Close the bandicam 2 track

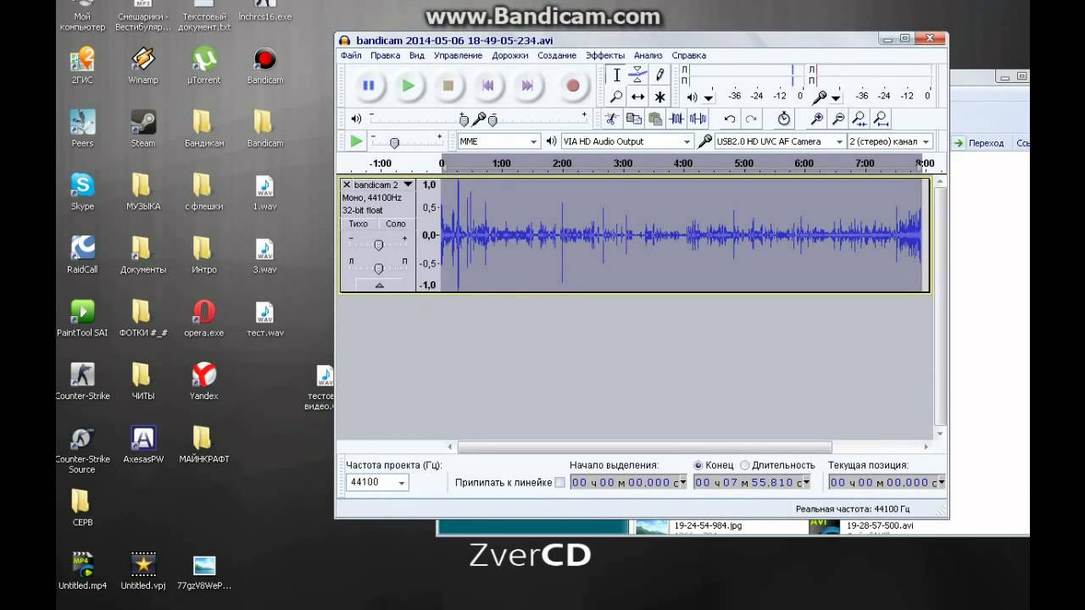tap(347, 185)
